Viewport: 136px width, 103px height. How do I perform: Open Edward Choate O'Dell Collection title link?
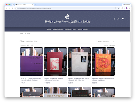(79, 79)
